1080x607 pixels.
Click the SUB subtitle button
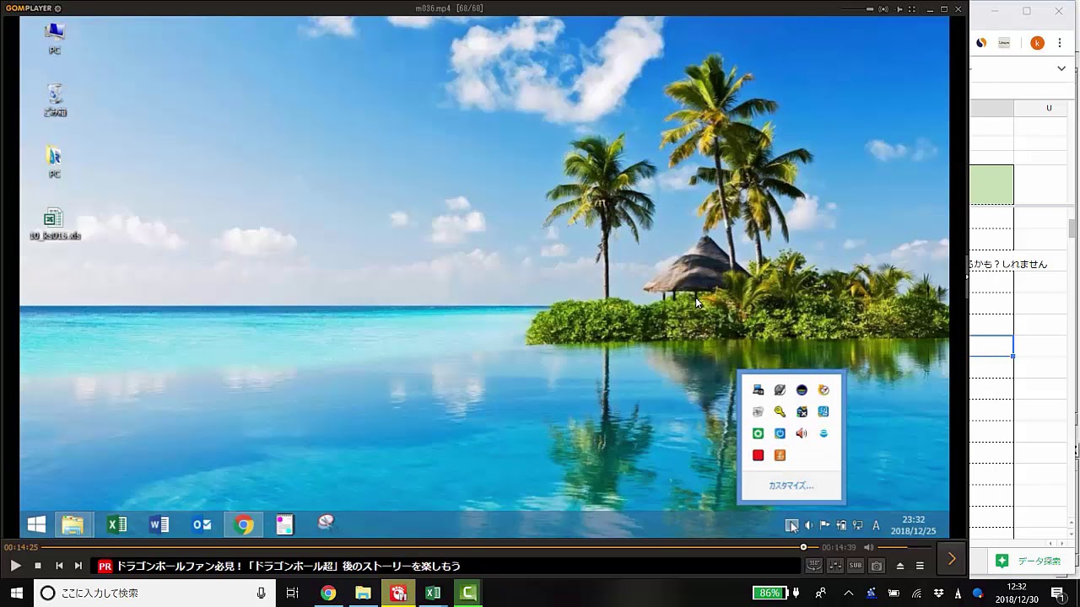(856, 566)
